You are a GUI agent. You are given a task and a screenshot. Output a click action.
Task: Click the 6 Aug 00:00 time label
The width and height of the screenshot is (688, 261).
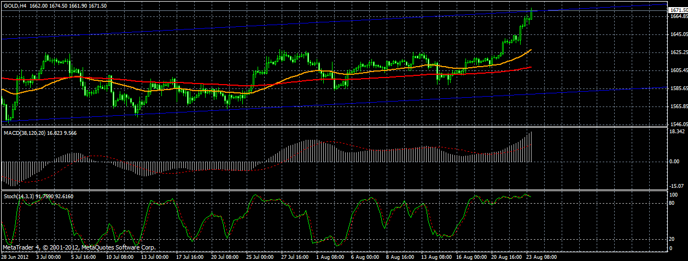[364, 256]
